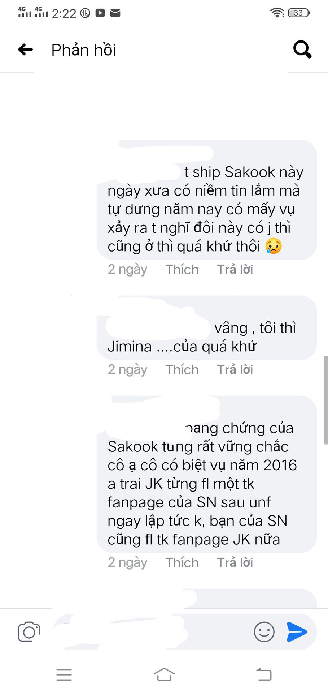Like the Sakook ship comment via Thích
328x694 pixels.
point(182,270)
